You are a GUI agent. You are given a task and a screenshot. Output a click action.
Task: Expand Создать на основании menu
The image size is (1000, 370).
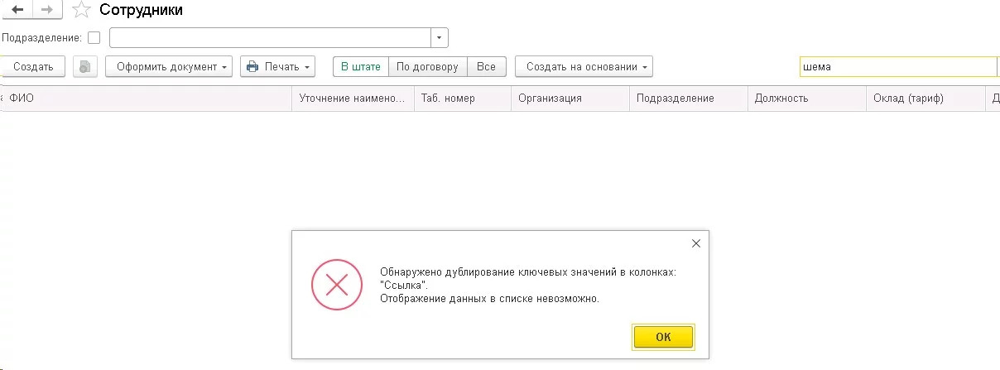click(x=584, y=67)
